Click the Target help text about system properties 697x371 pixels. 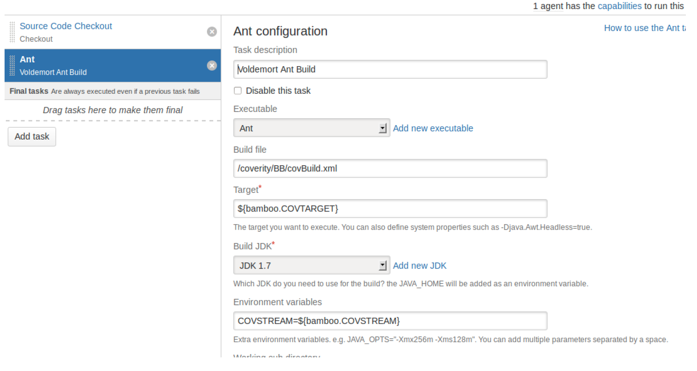click(413, 227)
